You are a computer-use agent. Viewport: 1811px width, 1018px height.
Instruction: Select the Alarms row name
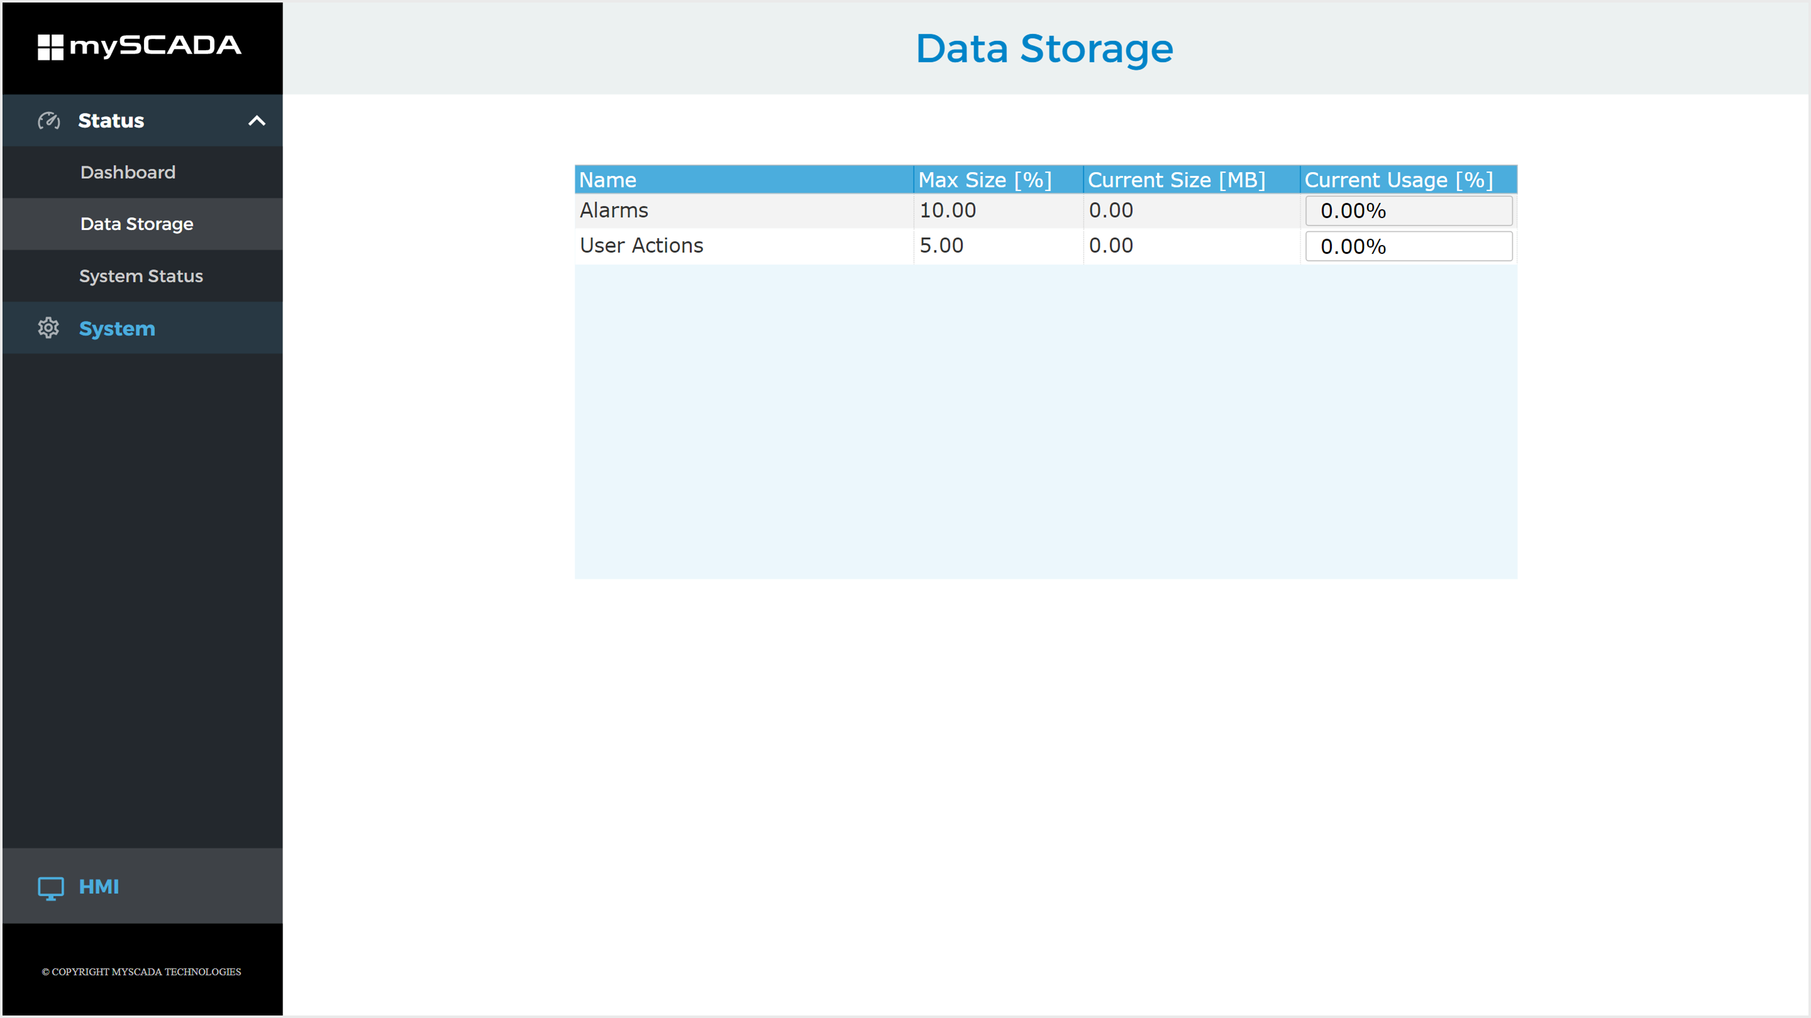point(614,210)
